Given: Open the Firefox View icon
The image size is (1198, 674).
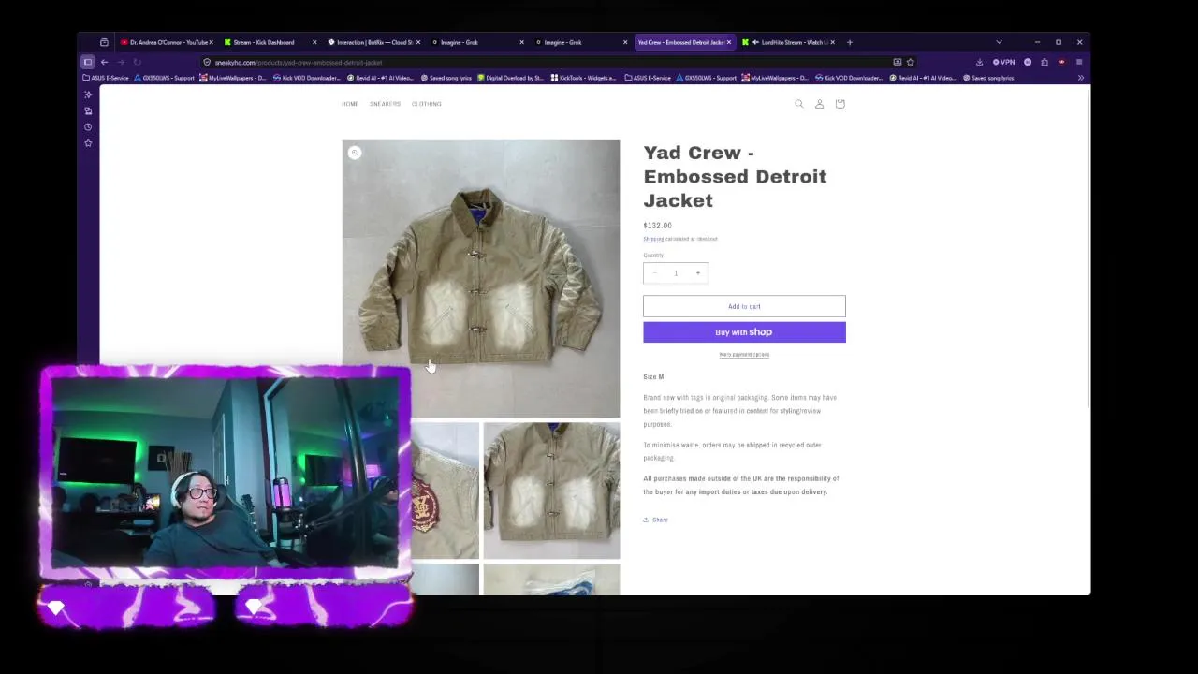Looking at the screenshot, I should [104, 42].
